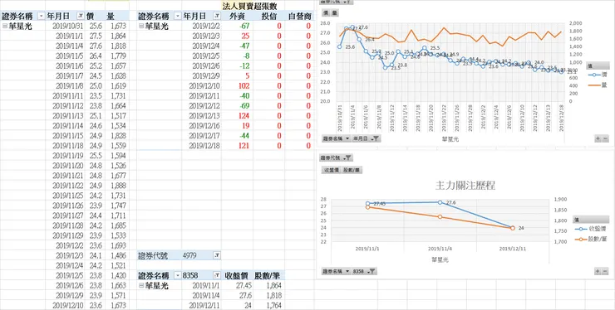615x310 pixels.
Task: Click minus button on 主力關注歷程 chart
Action: (x=605, y=271)
